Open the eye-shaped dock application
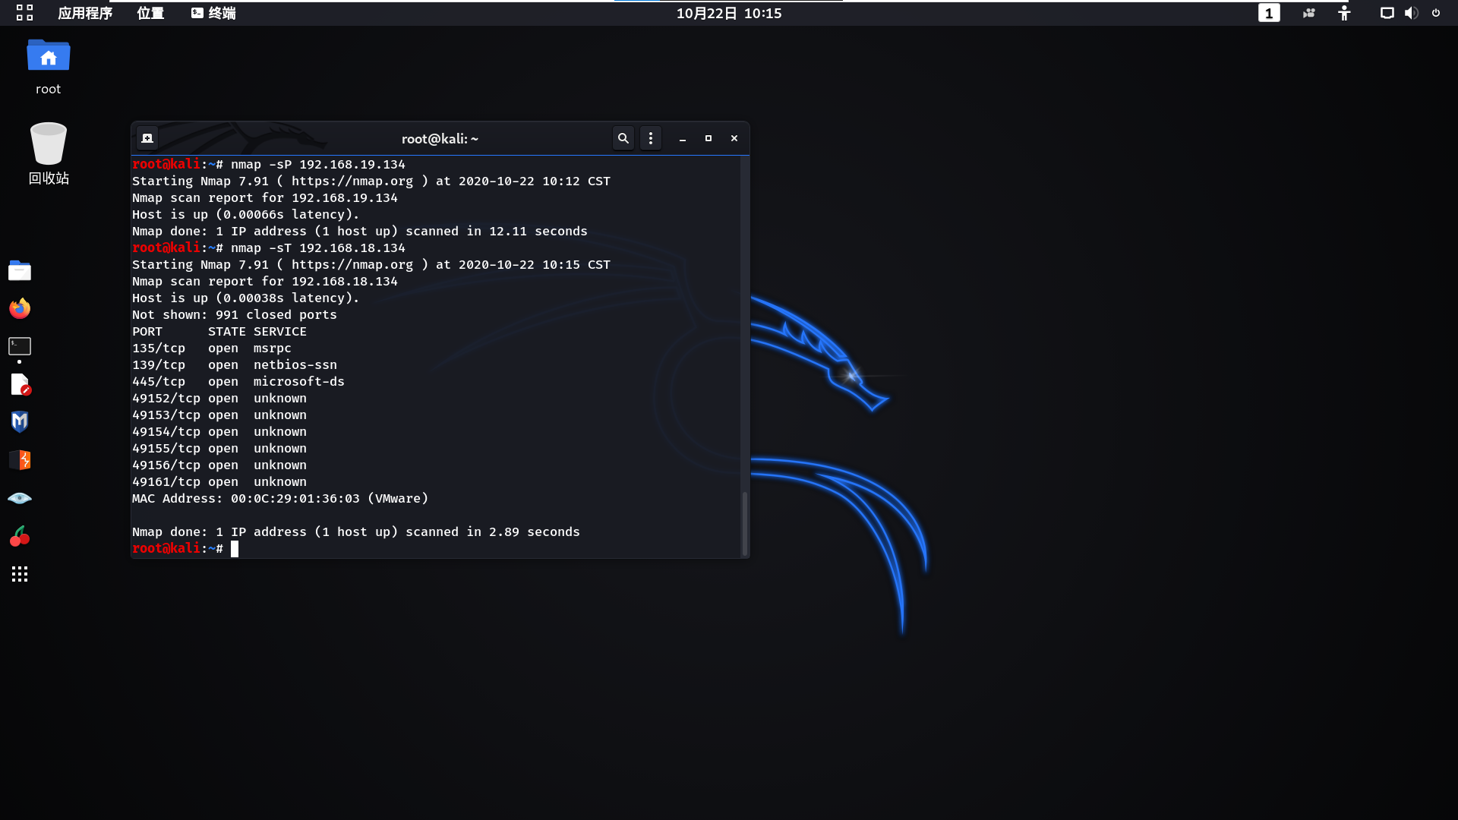 coord(20,498)
